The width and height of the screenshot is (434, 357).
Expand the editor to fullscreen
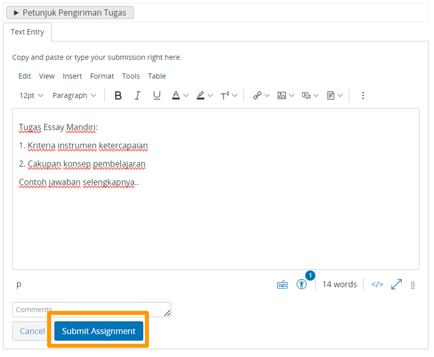[397, 284]
